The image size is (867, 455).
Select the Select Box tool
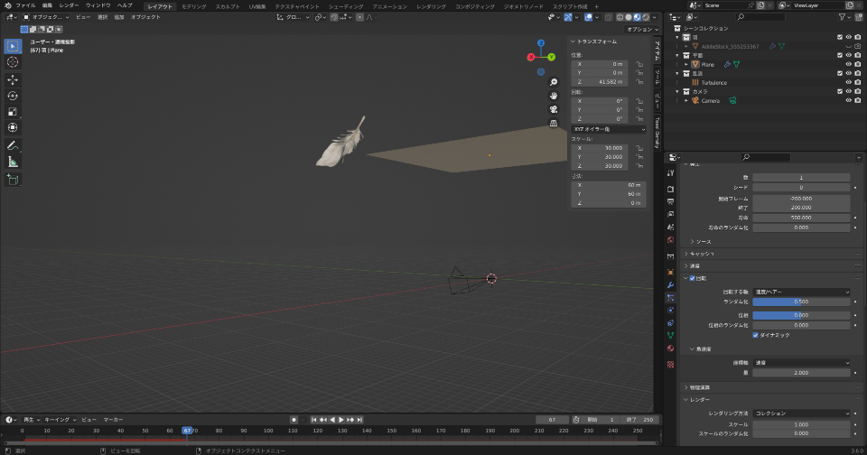pyautogui.click(x=13, y=46)
